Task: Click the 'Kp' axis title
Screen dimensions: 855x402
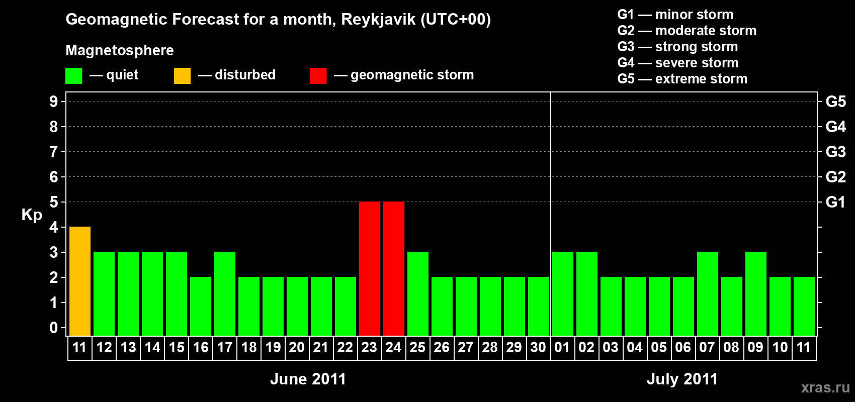Action: [x=32, y=215]
